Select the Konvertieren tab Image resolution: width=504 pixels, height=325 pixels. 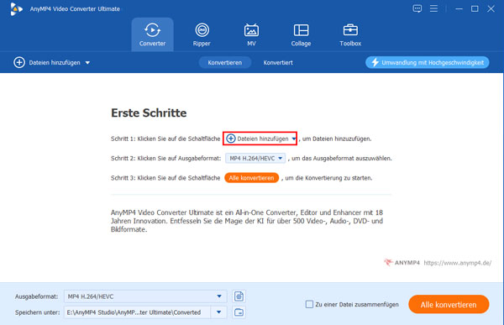click(224, 63)
